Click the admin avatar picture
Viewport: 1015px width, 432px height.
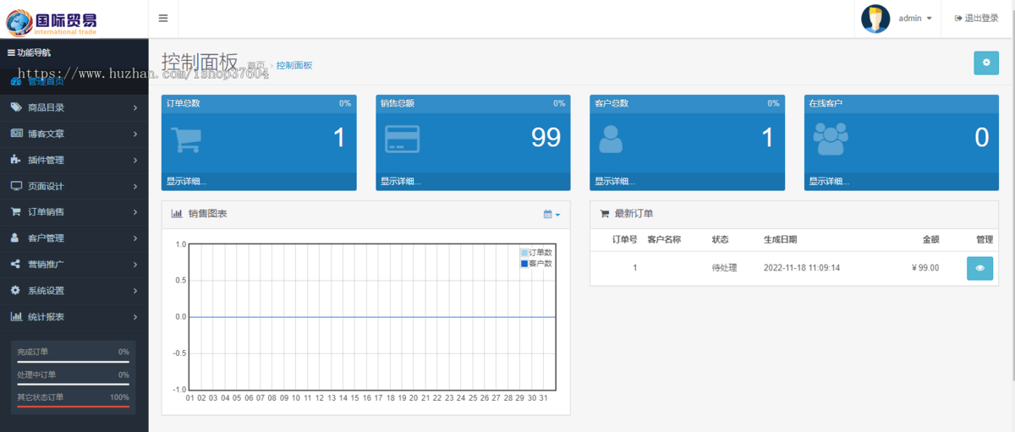875,19
